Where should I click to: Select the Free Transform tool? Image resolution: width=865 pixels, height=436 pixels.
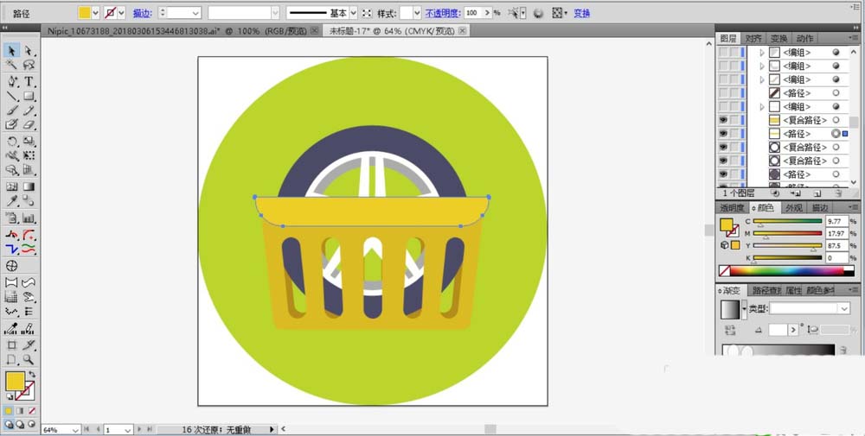pos(29,155)
